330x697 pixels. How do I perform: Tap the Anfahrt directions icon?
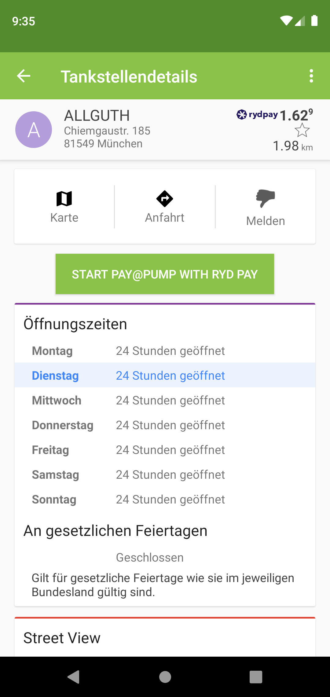(165, 199)
